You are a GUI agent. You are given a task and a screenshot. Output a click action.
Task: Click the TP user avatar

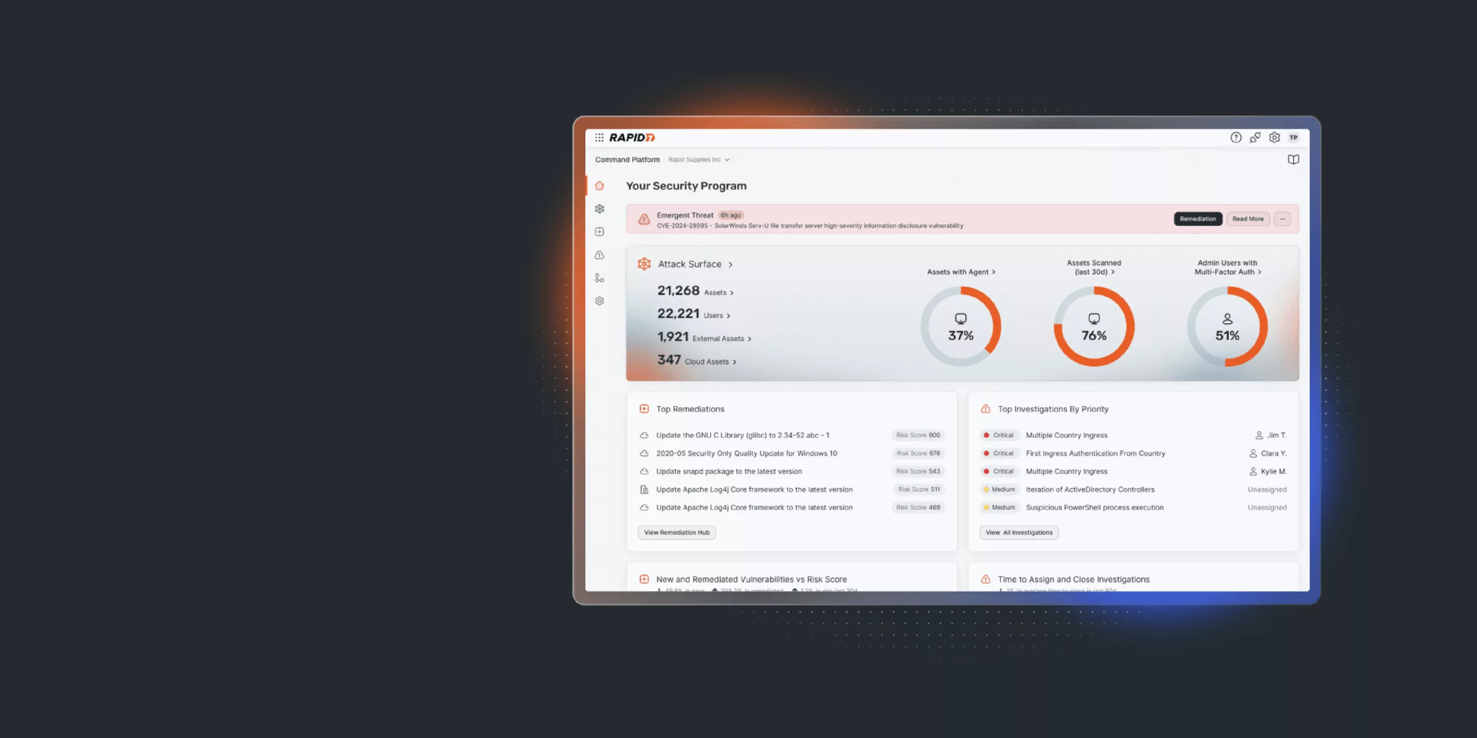pyautogui.click(x=1294, y=137)
